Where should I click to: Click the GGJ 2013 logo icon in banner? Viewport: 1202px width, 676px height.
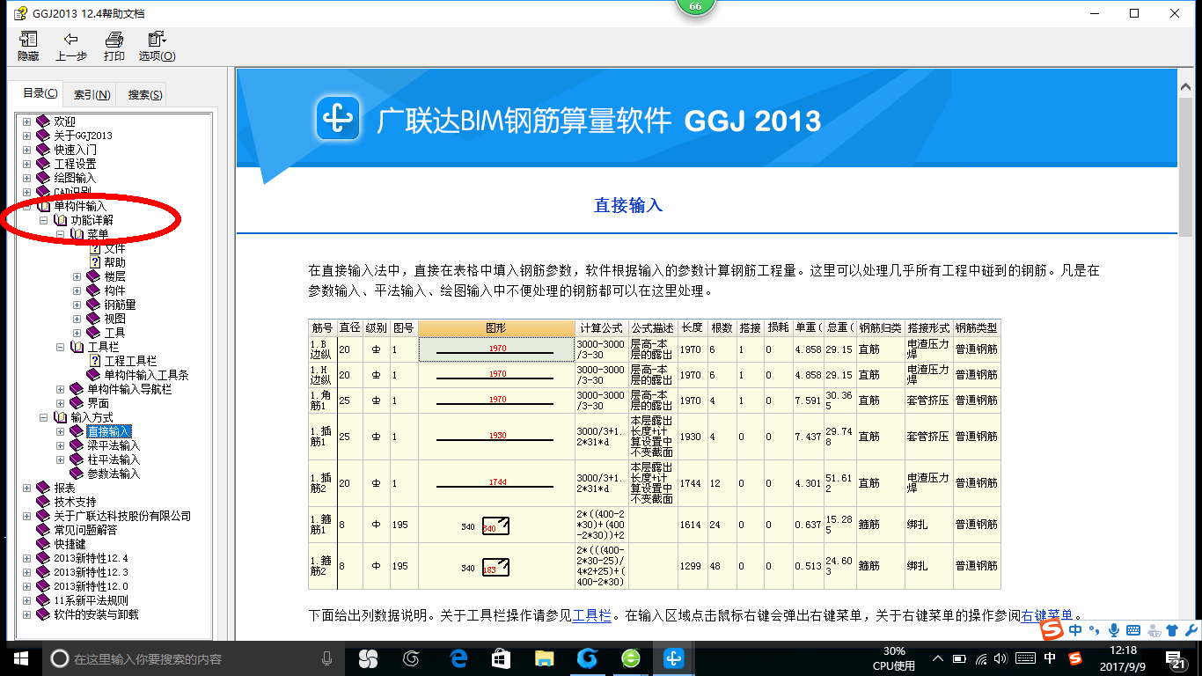pos(338,118)
